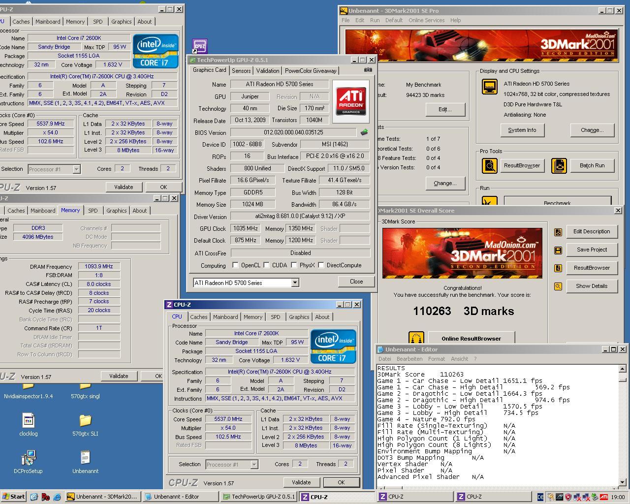Click Close button in GPU-Z

click(356, 282)
